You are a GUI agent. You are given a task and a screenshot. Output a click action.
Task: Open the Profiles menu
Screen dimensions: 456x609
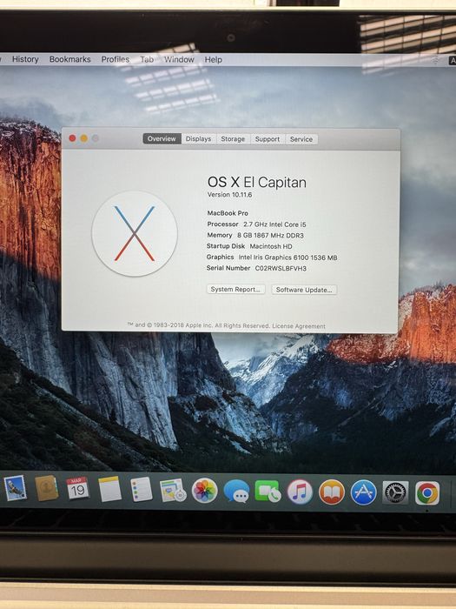click(x=116, y=59)
